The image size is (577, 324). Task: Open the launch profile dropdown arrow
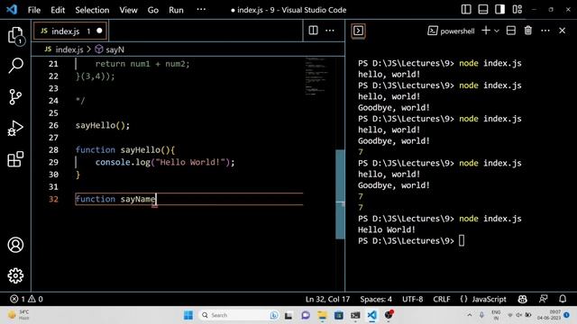(497, 31)
